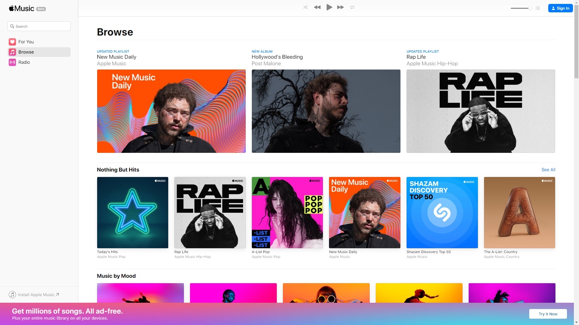
Task: Select the Radio station icon in sidebar
Action: tap(12, 62)
